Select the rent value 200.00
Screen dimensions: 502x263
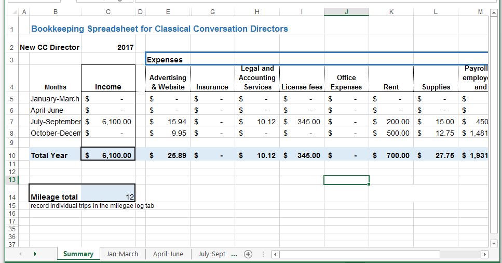(x=391, y=122)
